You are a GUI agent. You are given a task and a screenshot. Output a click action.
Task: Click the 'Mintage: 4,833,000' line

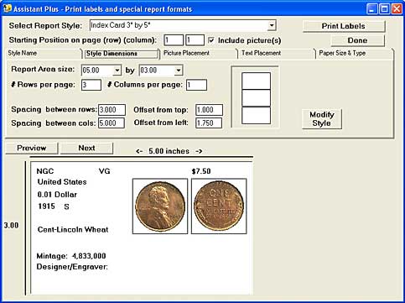pos(71,256)
